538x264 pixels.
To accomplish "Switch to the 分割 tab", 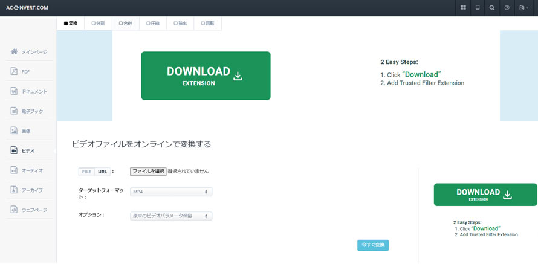I will 98,24.
